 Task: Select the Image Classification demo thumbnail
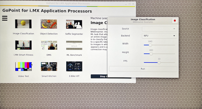tap(23, 24)
